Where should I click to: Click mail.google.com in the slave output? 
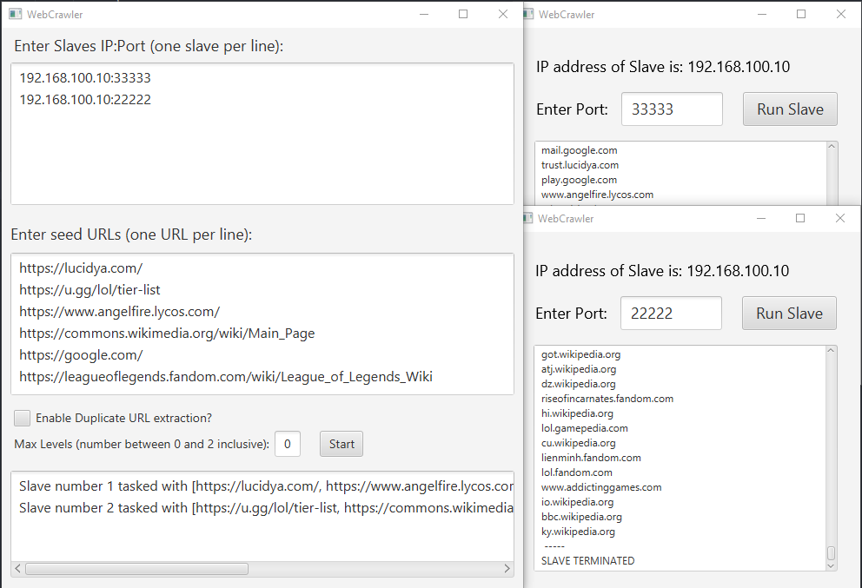click(579, 150)
